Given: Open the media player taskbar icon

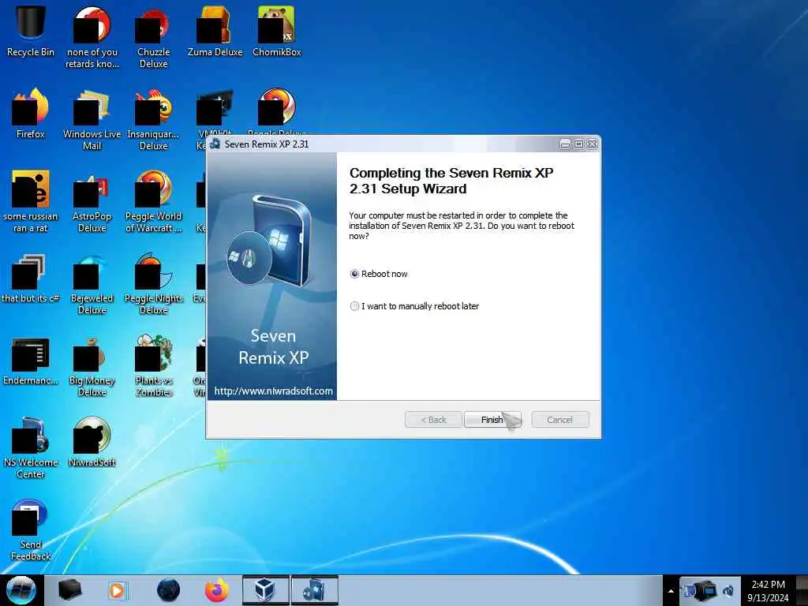Looking at the screenshot, I should [118, 590].
